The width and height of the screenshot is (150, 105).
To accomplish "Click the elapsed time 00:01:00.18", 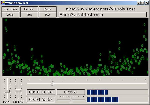I will coord(41,92).
